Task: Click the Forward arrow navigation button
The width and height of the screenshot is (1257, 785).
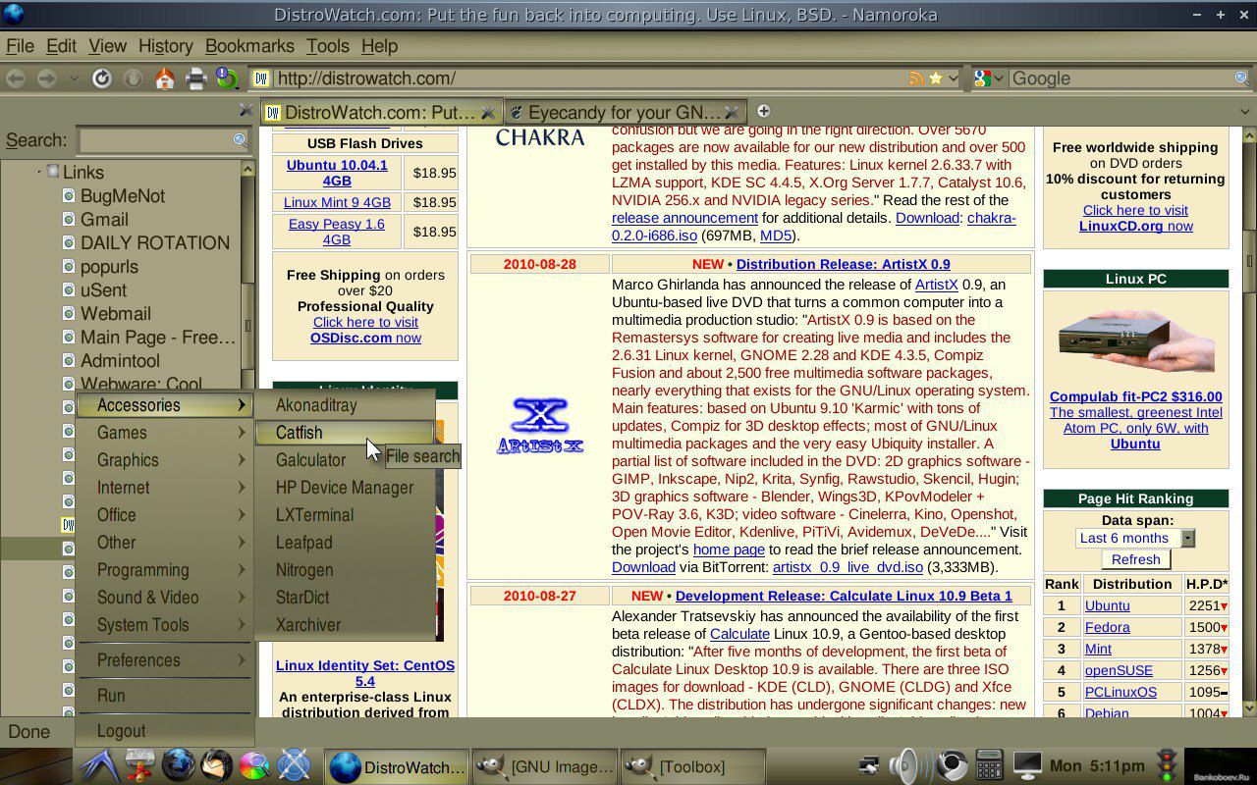Action: (x=46, y=78)
